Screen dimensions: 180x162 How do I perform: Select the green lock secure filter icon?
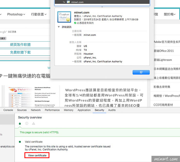[20, 123]
